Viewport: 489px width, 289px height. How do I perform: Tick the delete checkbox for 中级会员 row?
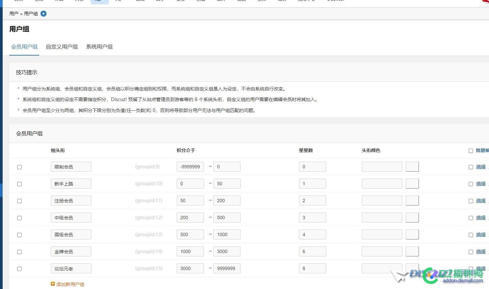point(19,218)
